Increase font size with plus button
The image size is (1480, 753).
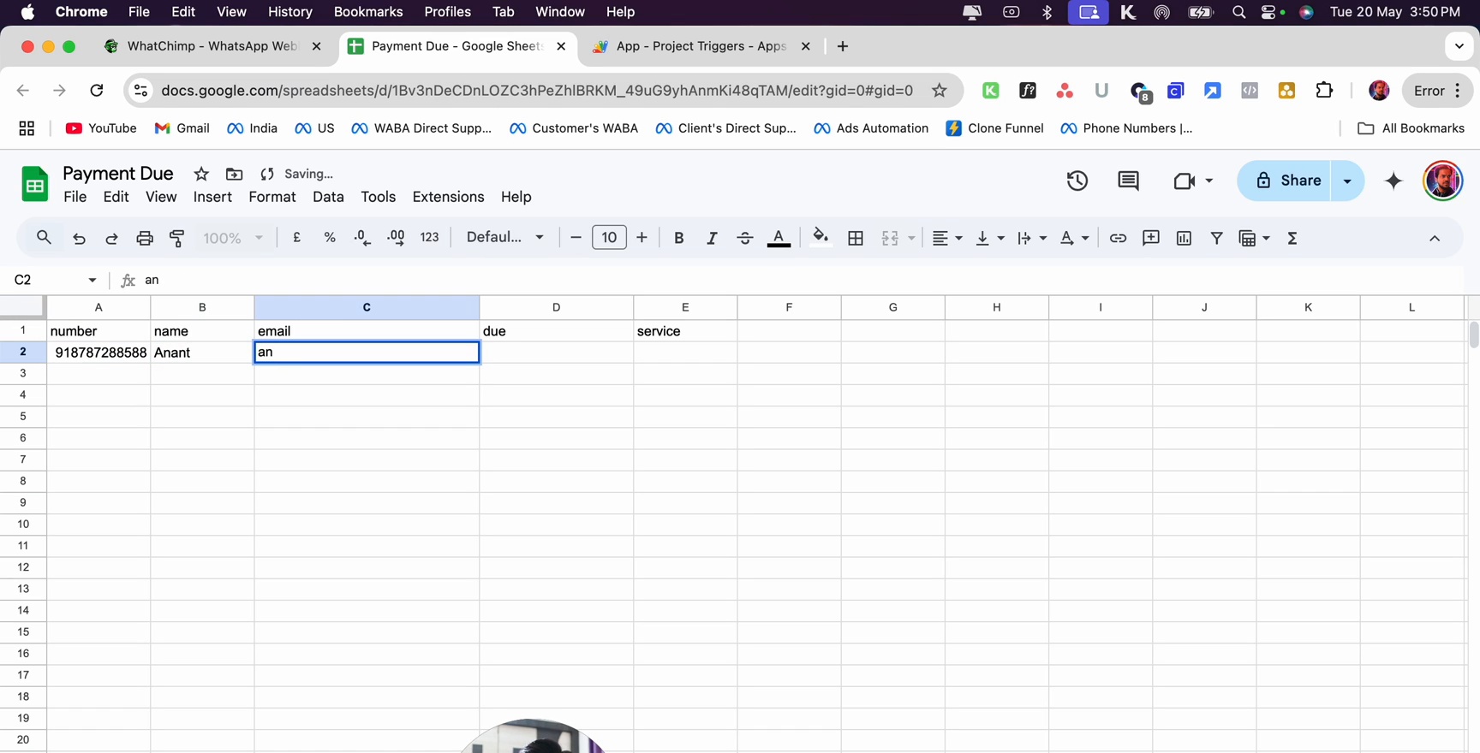coord(642,238)
